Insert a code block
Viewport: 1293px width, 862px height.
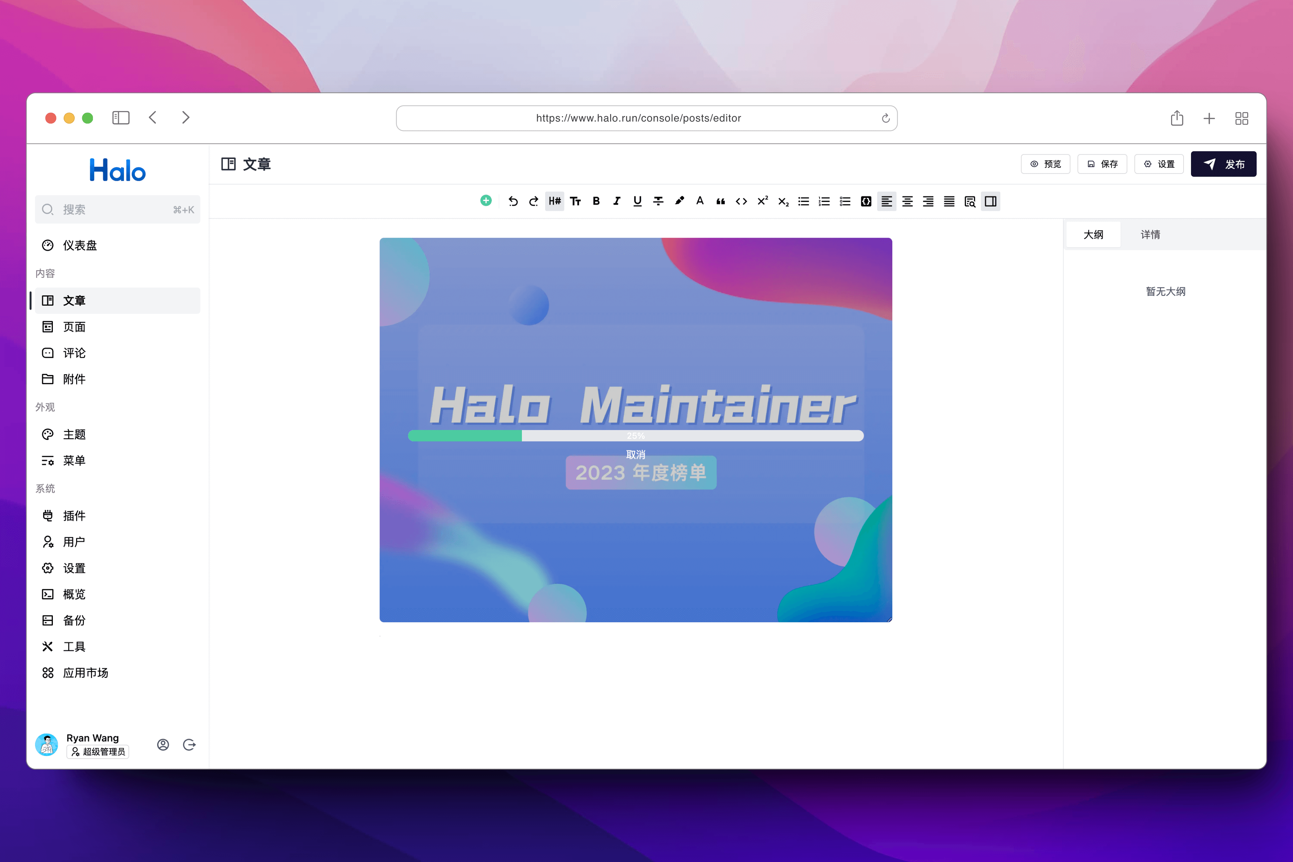point(866,201)
